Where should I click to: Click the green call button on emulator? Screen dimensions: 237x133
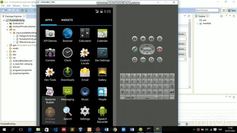[134, 49]
